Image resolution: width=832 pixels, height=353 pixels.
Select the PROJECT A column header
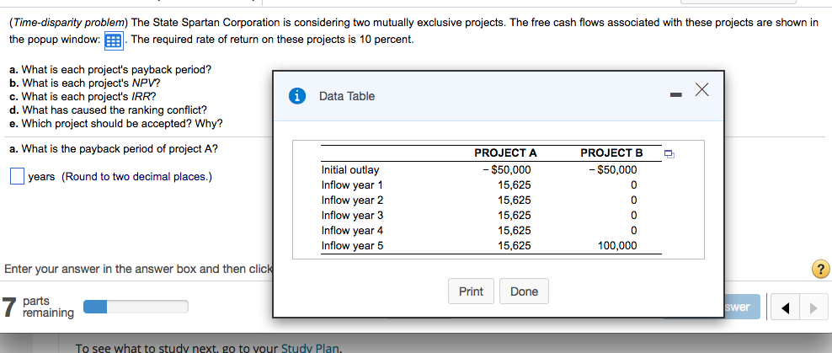pos(505,153)
